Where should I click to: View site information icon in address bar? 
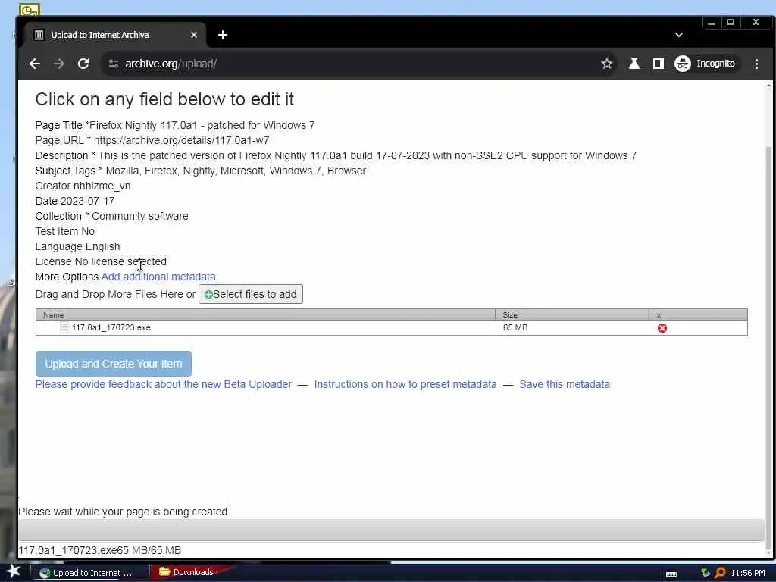point(114,64)
